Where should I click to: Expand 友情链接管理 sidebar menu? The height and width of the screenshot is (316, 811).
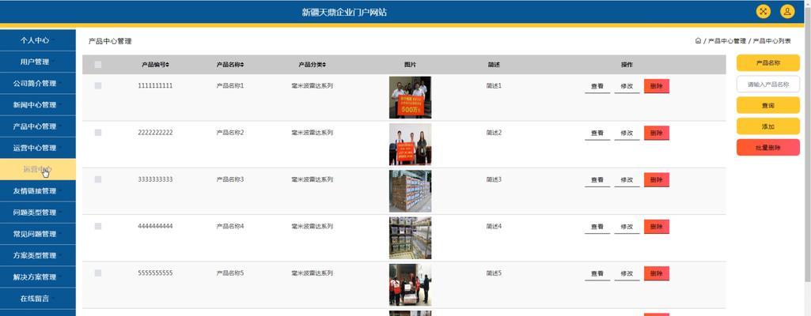pyautogui.click(x=38, y=190)
